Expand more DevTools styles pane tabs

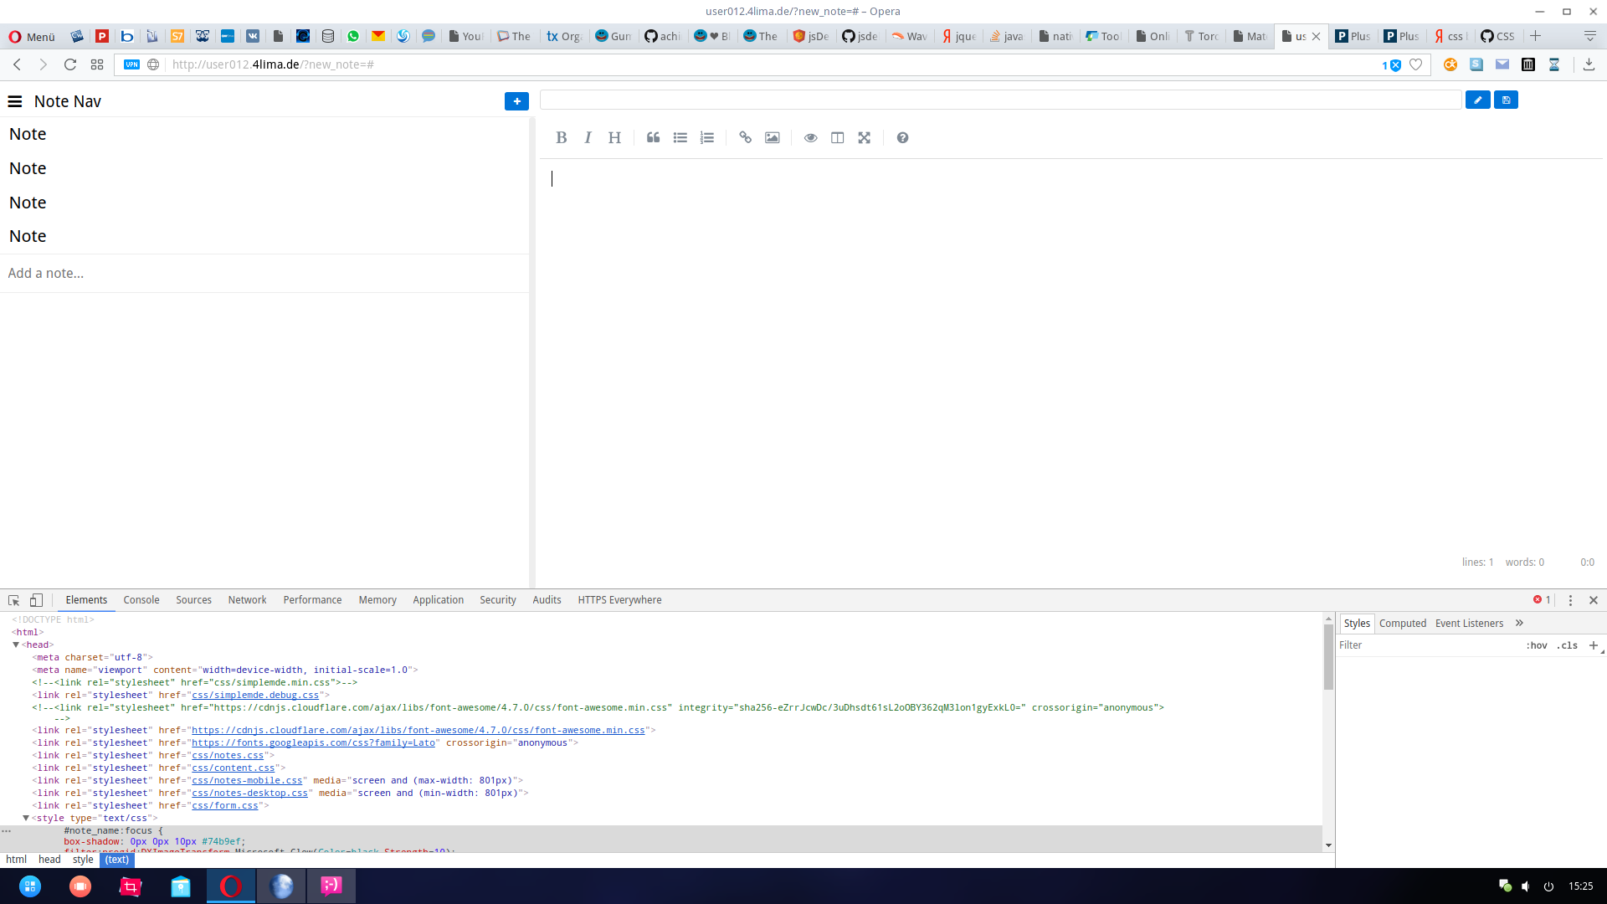[1519, 623]
